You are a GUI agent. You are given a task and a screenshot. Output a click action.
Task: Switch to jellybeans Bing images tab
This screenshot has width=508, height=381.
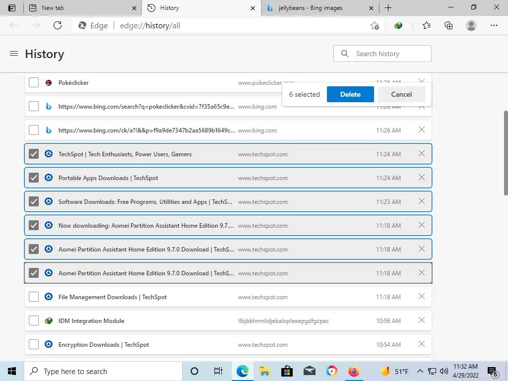coord(319,8)
